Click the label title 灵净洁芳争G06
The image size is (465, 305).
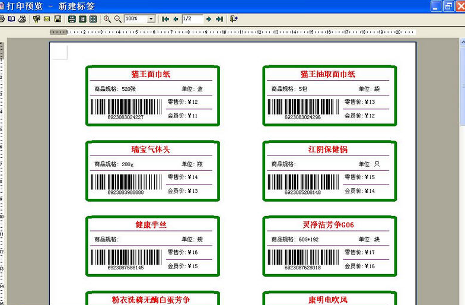click(x=328, y=224)
